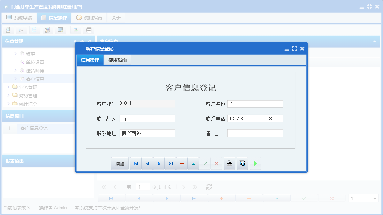
Task: Open print preview with the magnifier-document icon
Action: 242,163
